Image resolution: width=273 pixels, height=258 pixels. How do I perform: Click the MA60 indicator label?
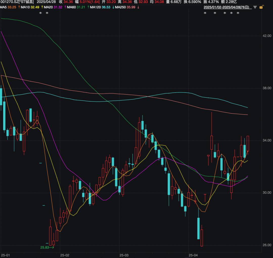[72, 7]
